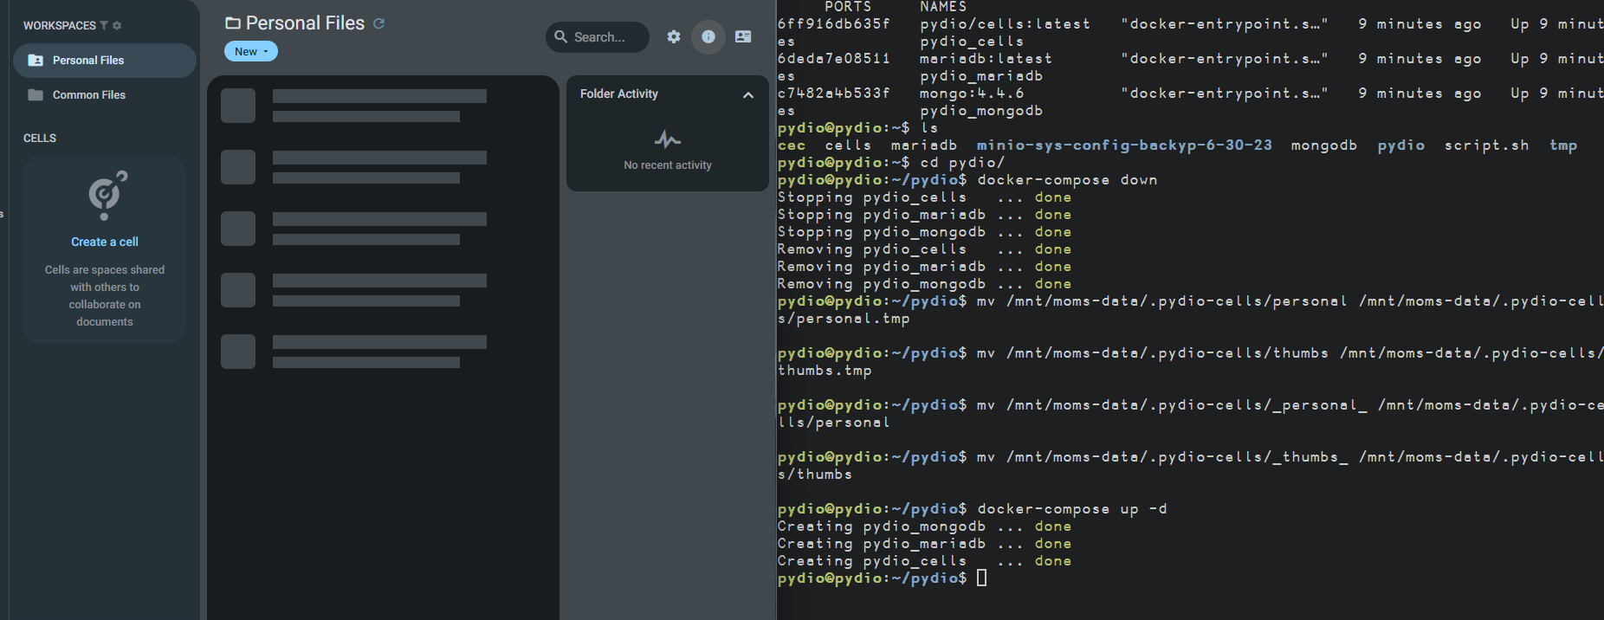Click container ID 6deda7e08511 in terminal
The height and width of the screenshot is (620, 1604).
(834, 59)
